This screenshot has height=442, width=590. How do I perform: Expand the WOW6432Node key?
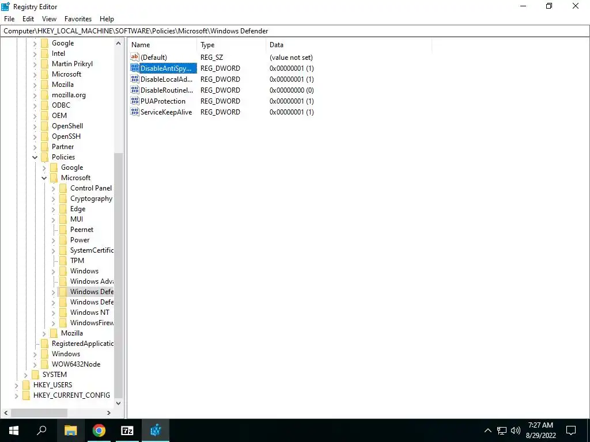(x=35, y=364)
